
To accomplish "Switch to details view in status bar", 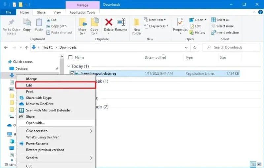I will pyautogui.click(x=253, y=164).
